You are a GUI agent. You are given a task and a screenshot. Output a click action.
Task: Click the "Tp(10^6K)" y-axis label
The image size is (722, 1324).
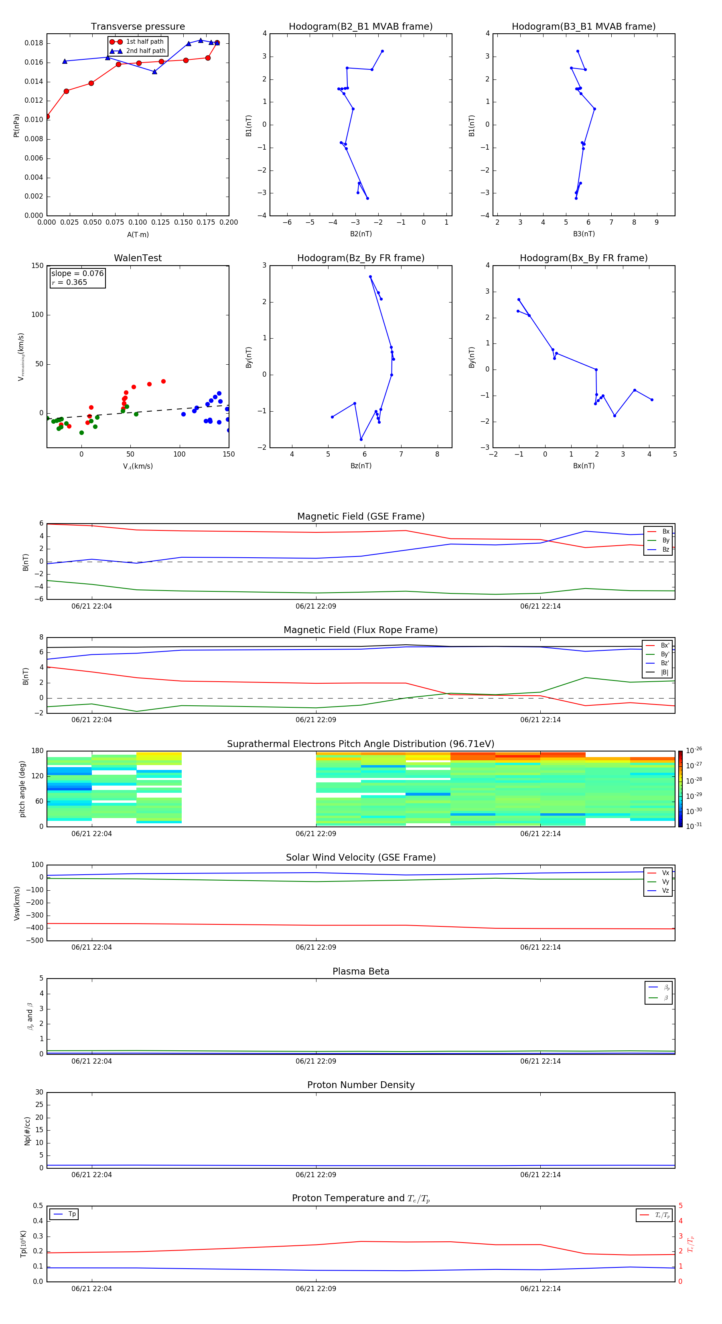pyautogui.click(x=23, y=1244)
